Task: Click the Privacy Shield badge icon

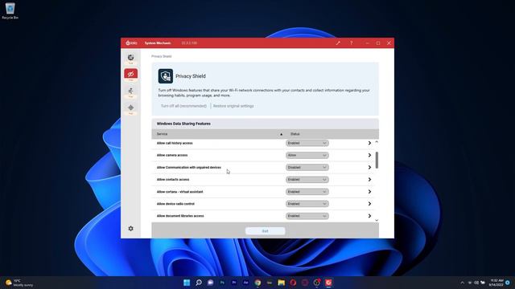Action: (x=166, y=76)
